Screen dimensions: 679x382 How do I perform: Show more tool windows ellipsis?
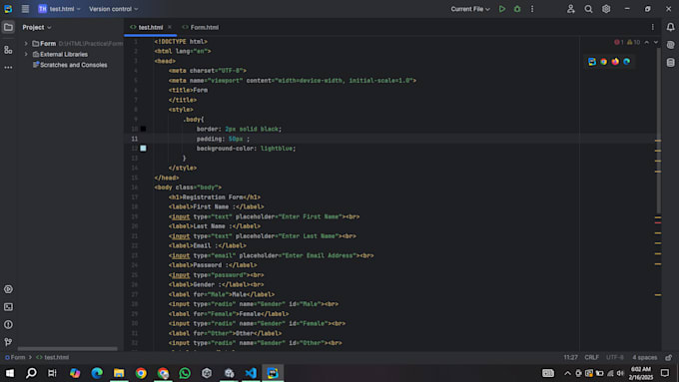click(8, 68)
